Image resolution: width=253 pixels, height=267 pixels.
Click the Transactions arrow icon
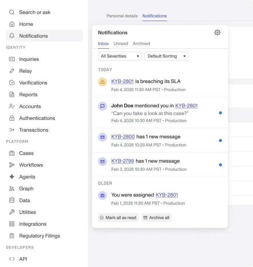tap(12, 130)
